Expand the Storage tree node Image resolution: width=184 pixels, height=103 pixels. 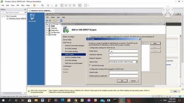tap(47, 35)
